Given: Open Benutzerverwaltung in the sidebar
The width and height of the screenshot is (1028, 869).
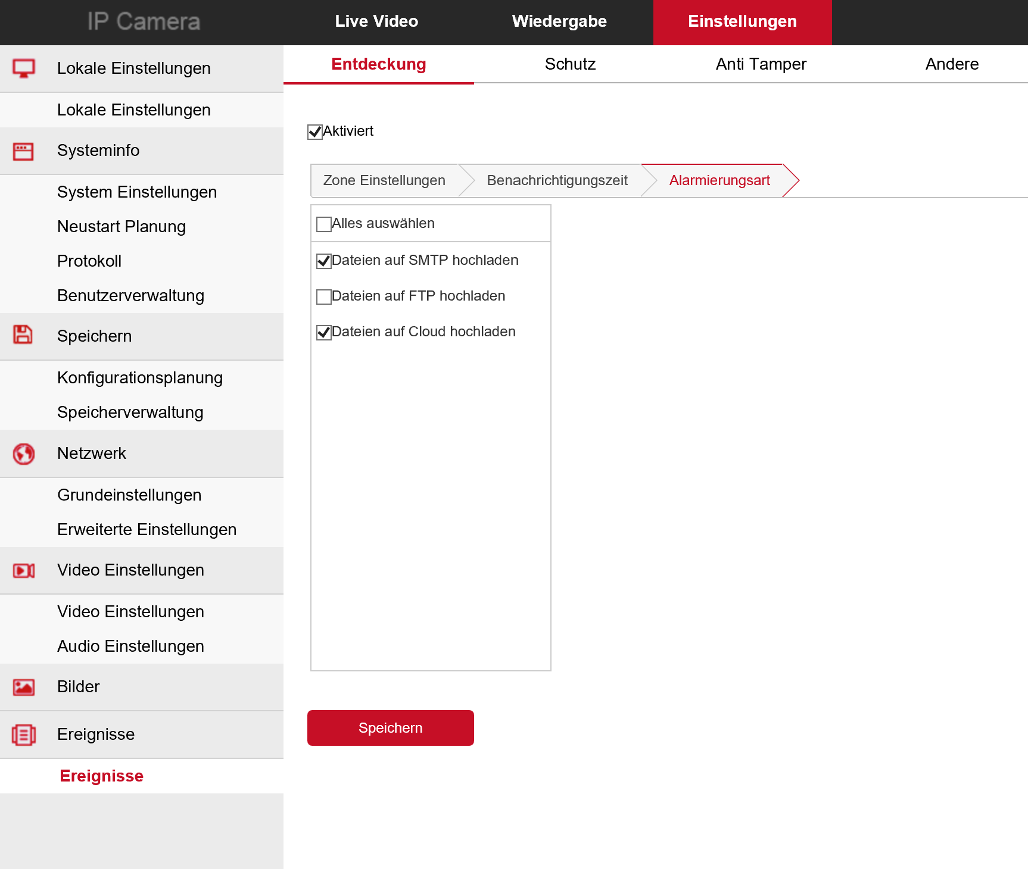Looking at the screenshot, I should pos(130,296).
